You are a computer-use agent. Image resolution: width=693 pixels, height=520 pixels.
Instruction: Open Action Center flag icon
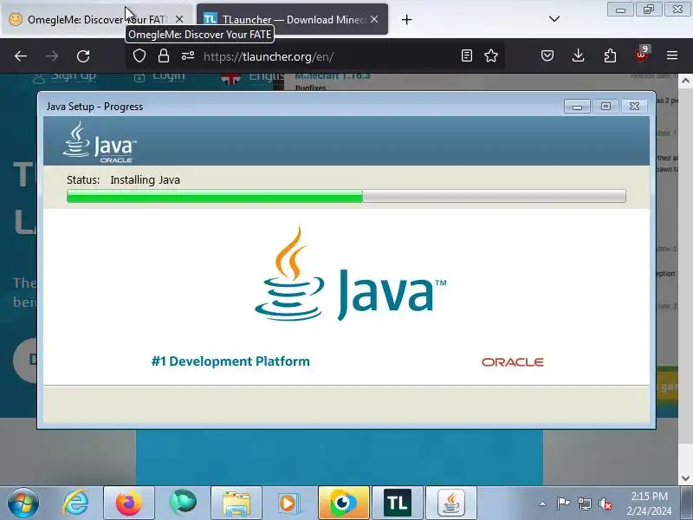(x=563, y=504)
